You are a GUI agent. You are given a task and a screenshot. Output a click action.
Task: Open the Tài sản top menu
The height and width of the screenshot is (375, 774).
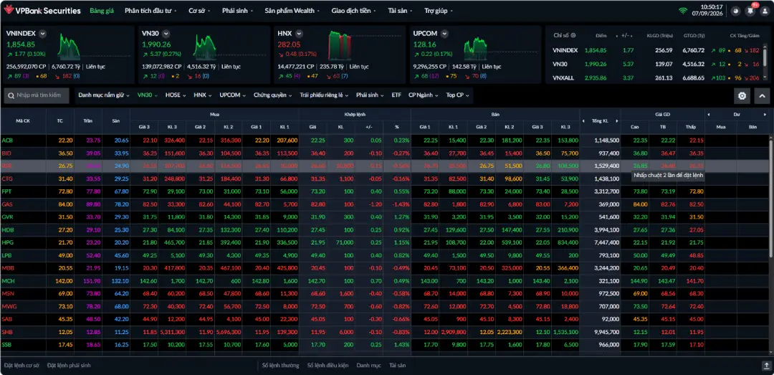(x=401, y=11)
